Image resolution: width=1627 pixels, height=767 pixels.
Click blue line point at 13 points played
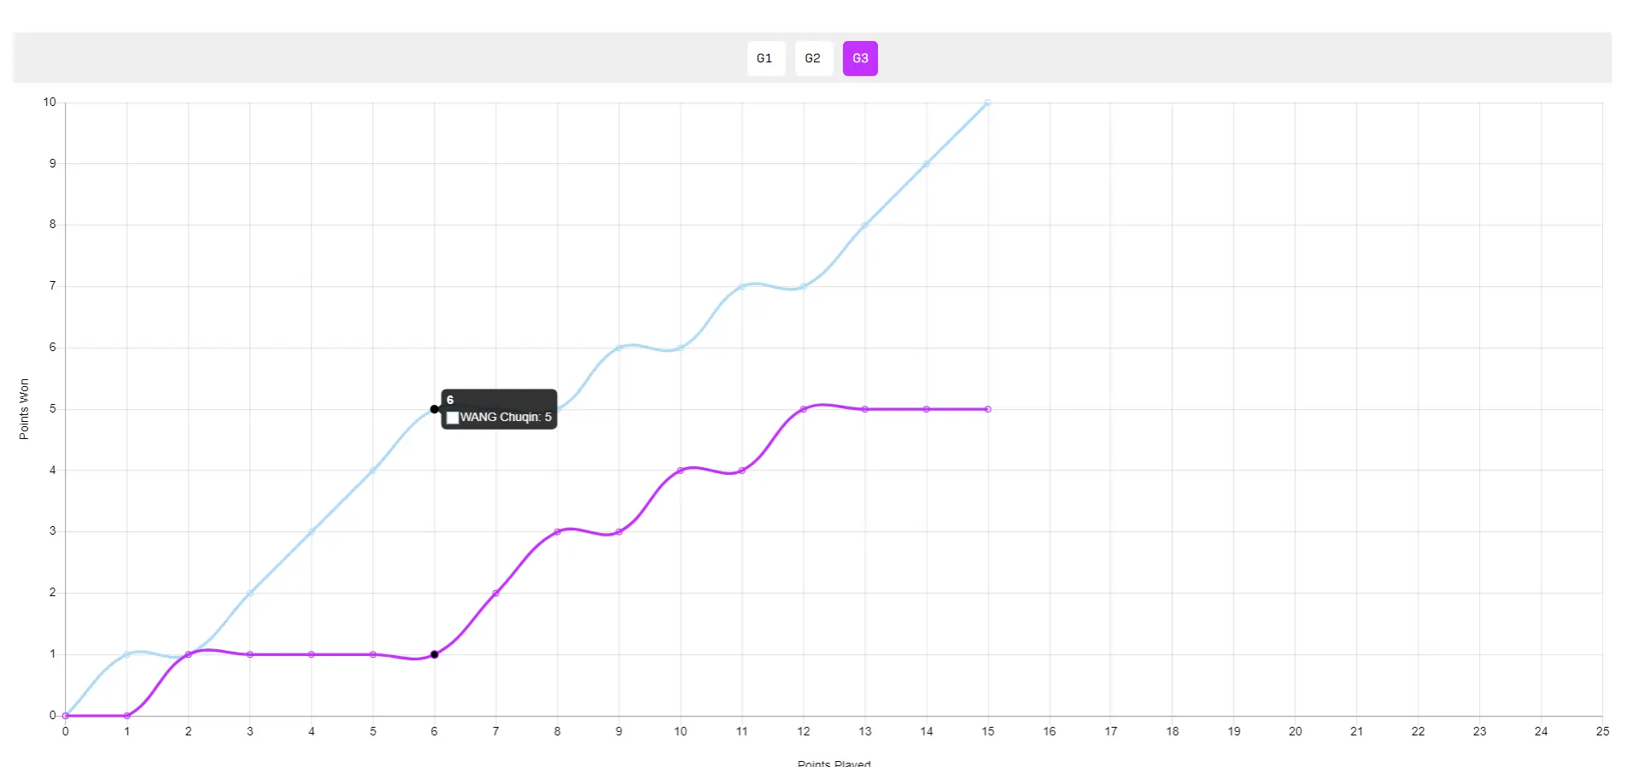pos(864,225)
